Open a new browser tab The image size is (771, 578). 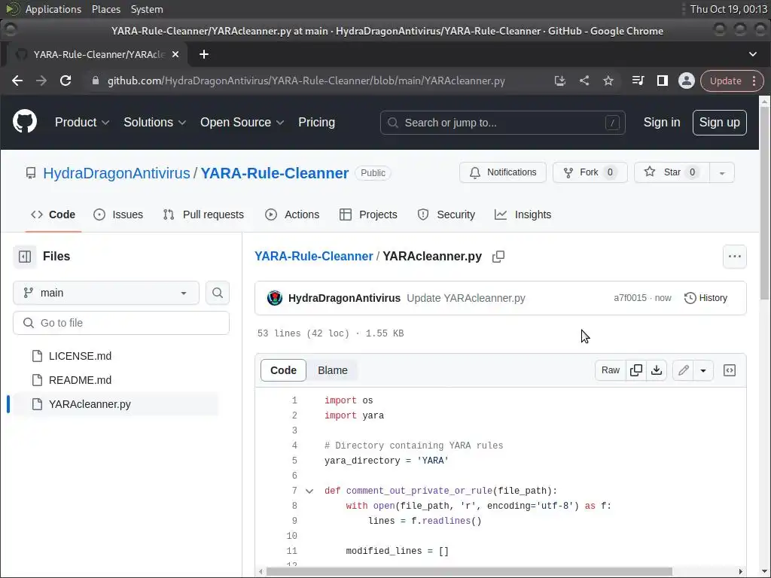pos(204,54)
